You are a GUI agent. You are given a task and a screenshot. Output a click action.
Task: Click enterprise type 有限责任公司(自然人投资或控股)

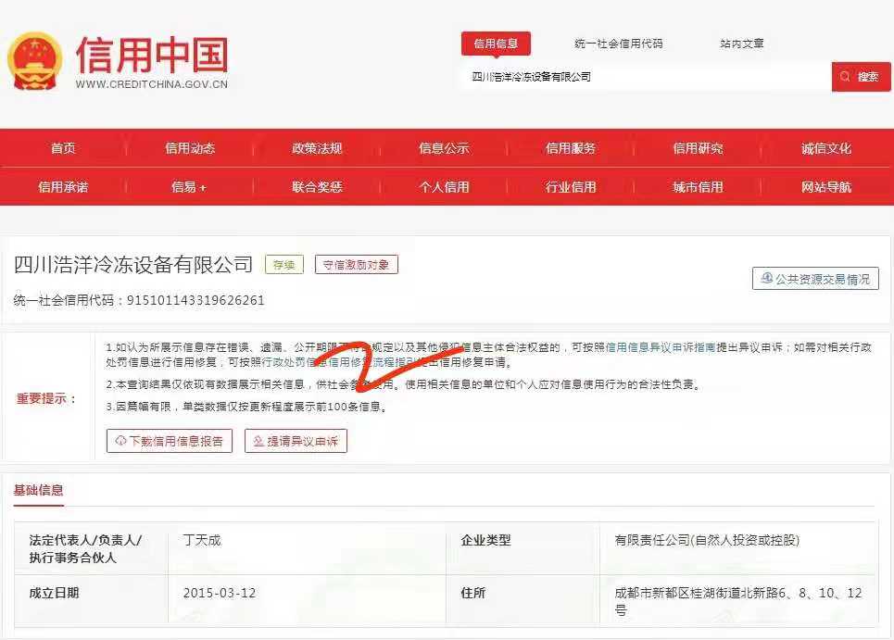(707, 540)
